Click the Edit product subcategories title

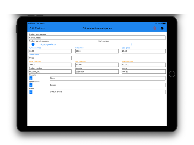97,28
